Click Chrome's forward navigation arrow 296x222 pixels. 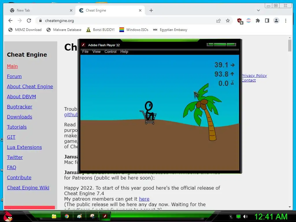20,21
